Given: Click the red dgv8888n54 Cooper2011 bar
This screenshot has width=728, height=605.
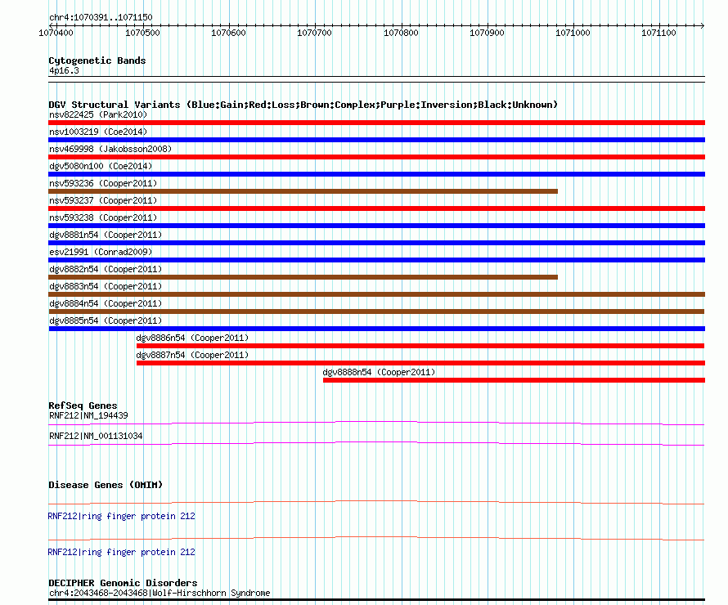Looking at the screenshot, I should (514, 380).
